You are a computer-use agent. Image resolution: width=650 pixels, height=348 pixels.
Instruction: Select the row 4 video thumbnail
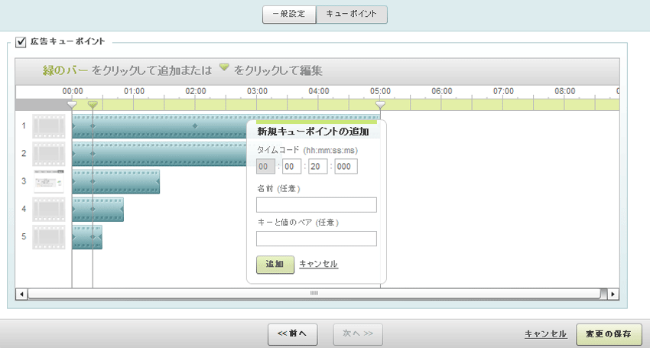49,210
